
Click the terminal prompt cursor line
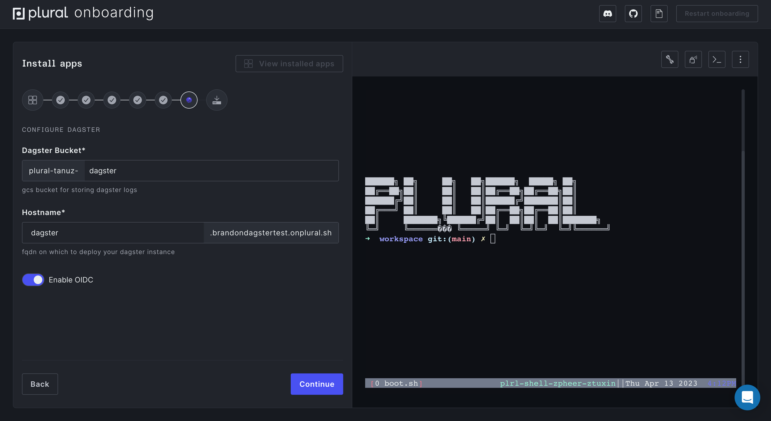pyautogui.click(x=430, y=239)
